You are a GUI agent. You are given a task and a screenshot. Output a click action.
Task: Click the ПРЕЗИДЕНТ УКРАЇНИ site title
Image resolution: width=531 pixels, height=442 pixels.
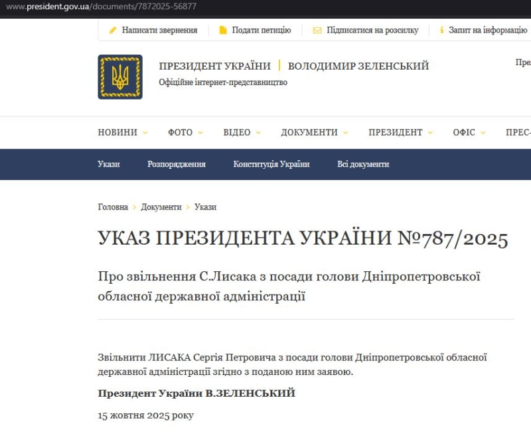coord(214,66)
